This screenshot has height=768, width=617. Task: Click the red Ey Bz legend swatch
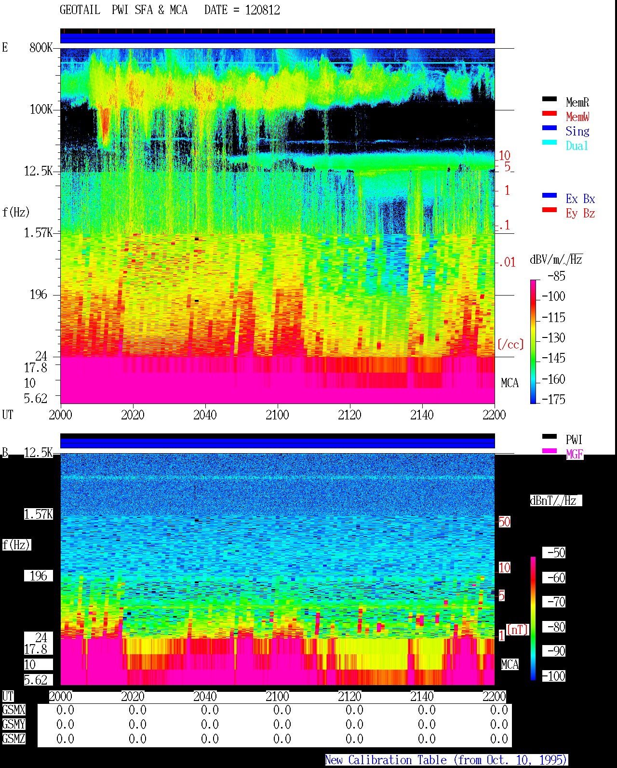(549, 210)
